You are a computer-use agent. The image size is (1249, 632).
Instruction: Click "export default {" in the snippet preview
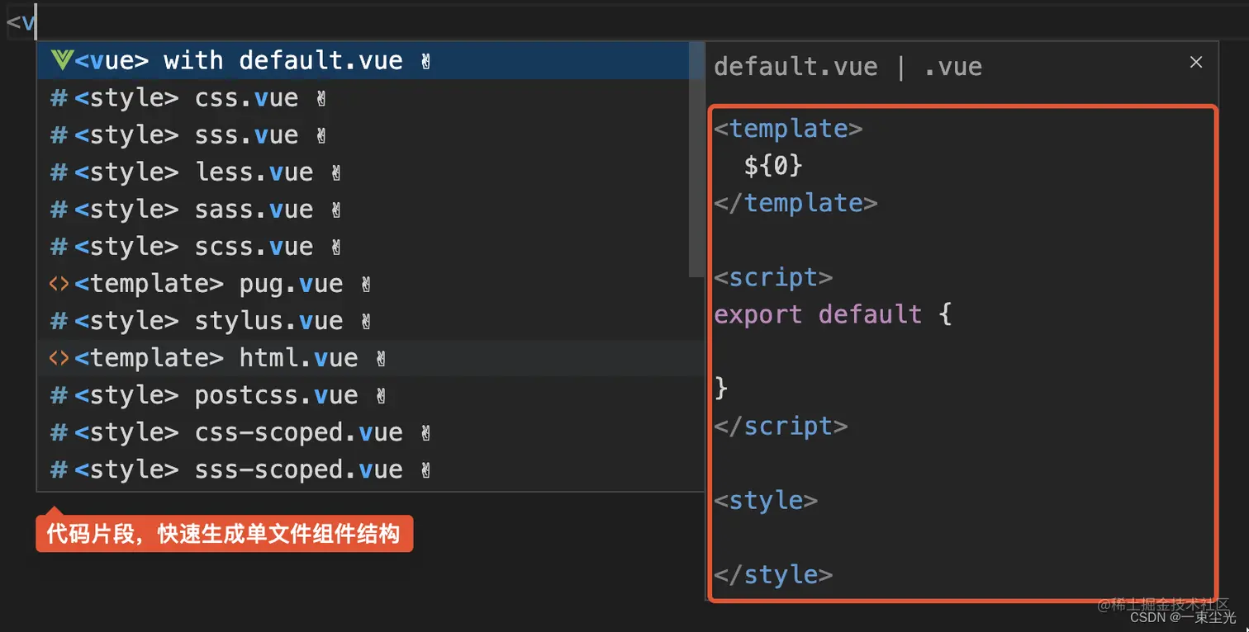tap(833, 314)
